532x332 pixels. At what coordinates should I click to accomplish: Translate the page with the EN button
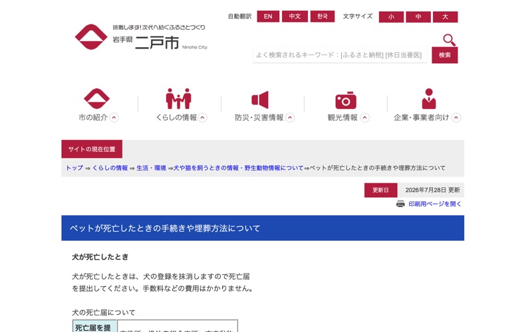click(268, 16)
